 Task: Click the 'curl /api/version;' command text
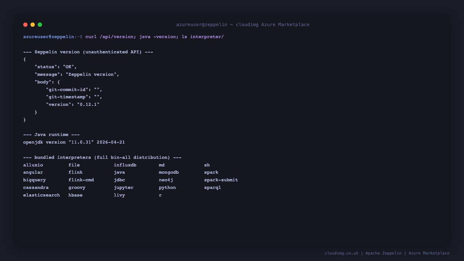click(x=111, y=37)
